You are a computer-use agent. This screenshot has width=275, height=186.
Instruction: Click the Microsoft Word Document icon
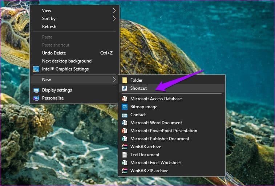tap(125, 123)
